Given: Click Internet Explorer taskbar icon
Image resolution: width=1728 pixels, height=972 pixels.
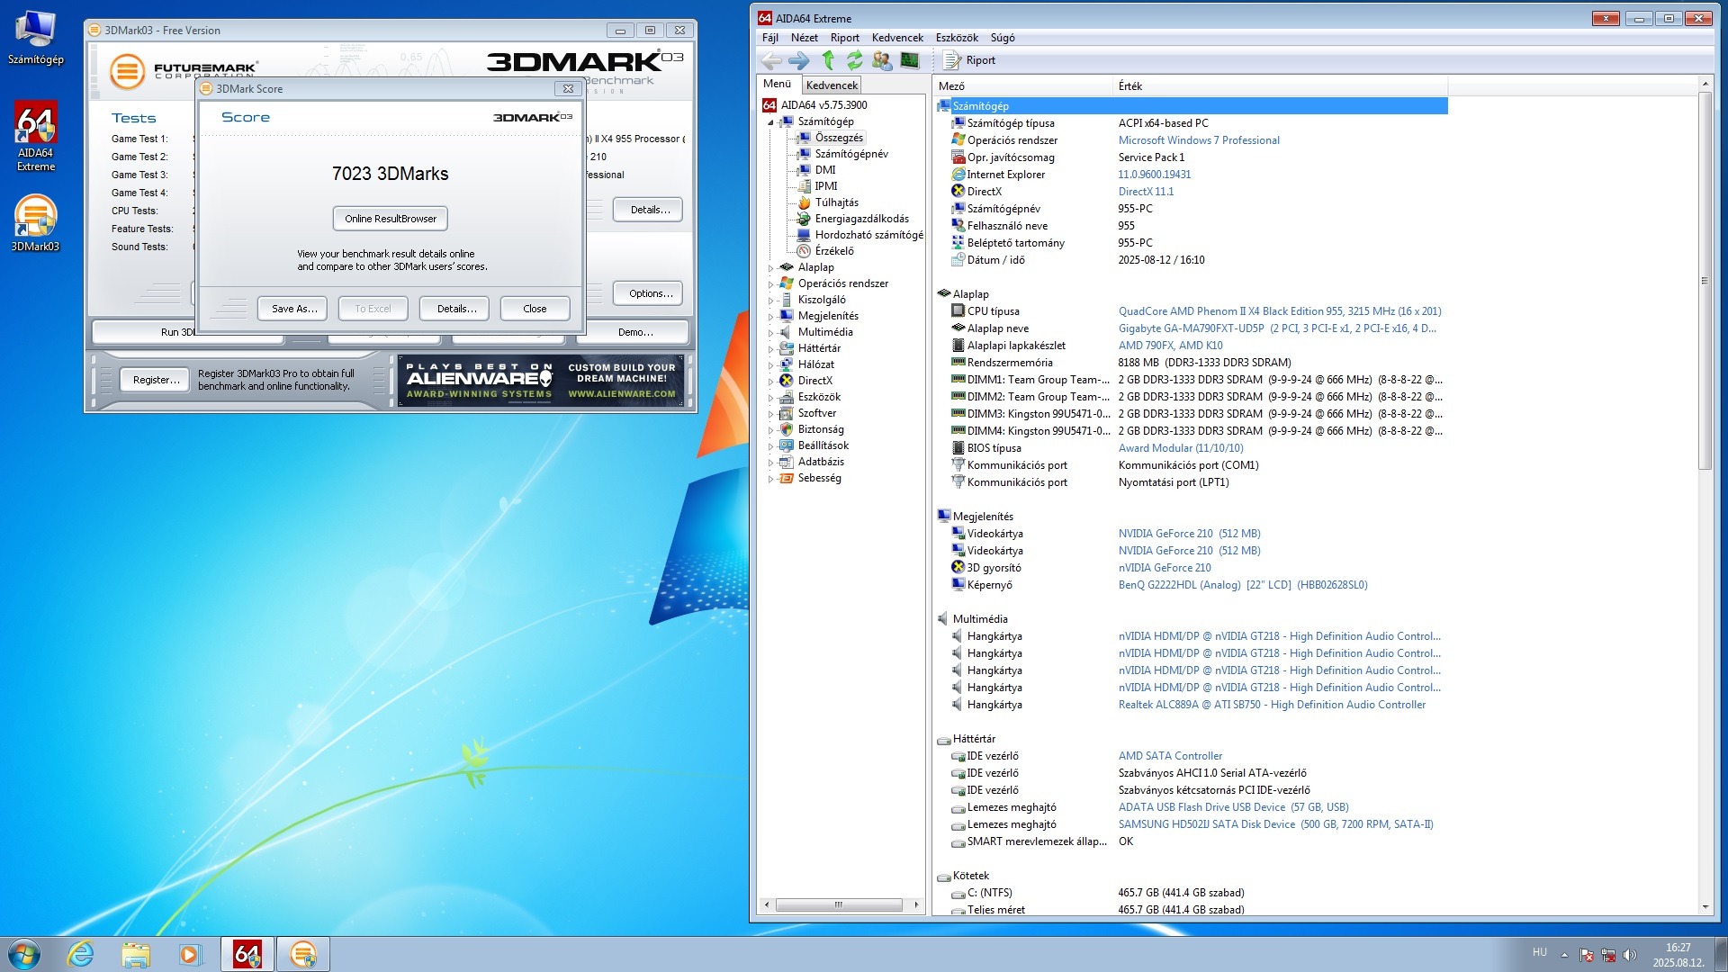Looking at the screenshot, I should point(81,954).
